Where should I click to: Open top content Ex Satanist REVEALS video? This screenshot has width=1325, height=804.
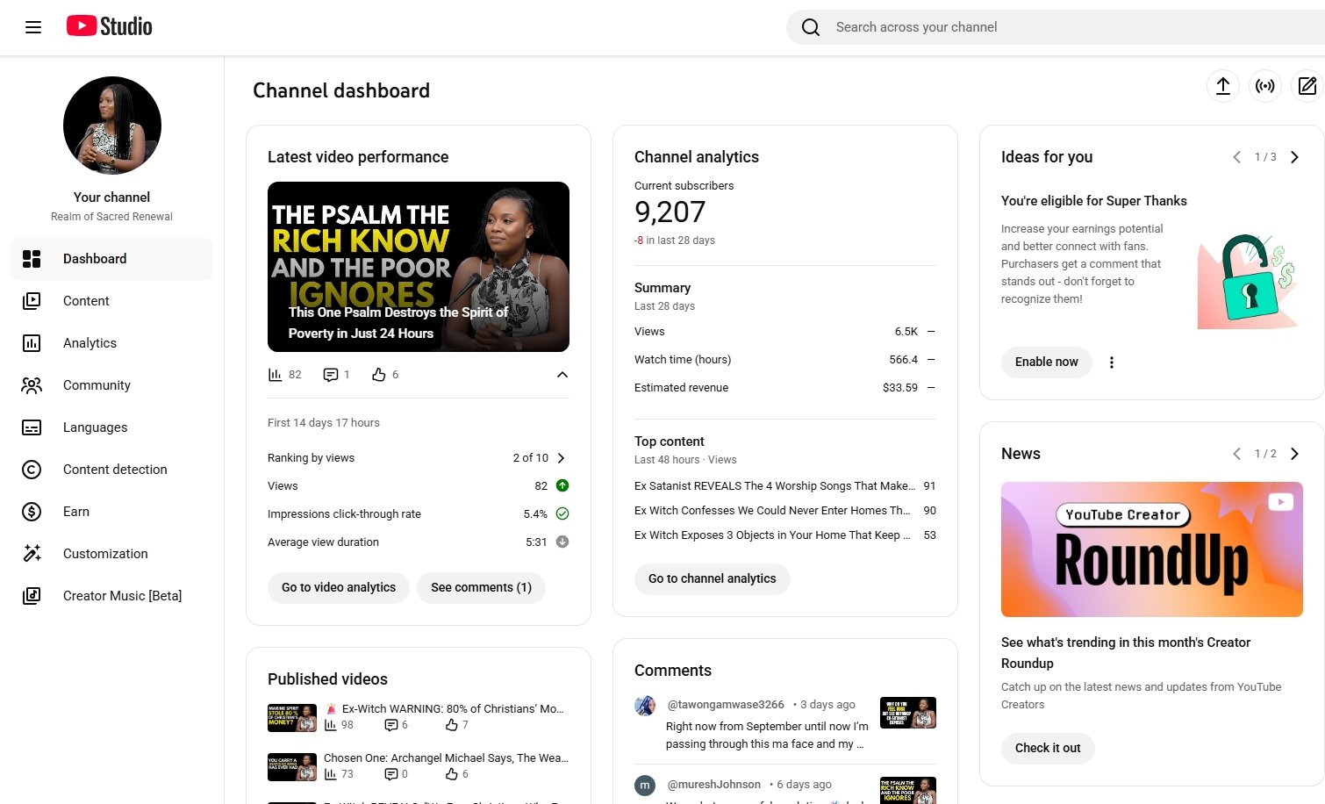pyautogui.click(x=774, y=486)
